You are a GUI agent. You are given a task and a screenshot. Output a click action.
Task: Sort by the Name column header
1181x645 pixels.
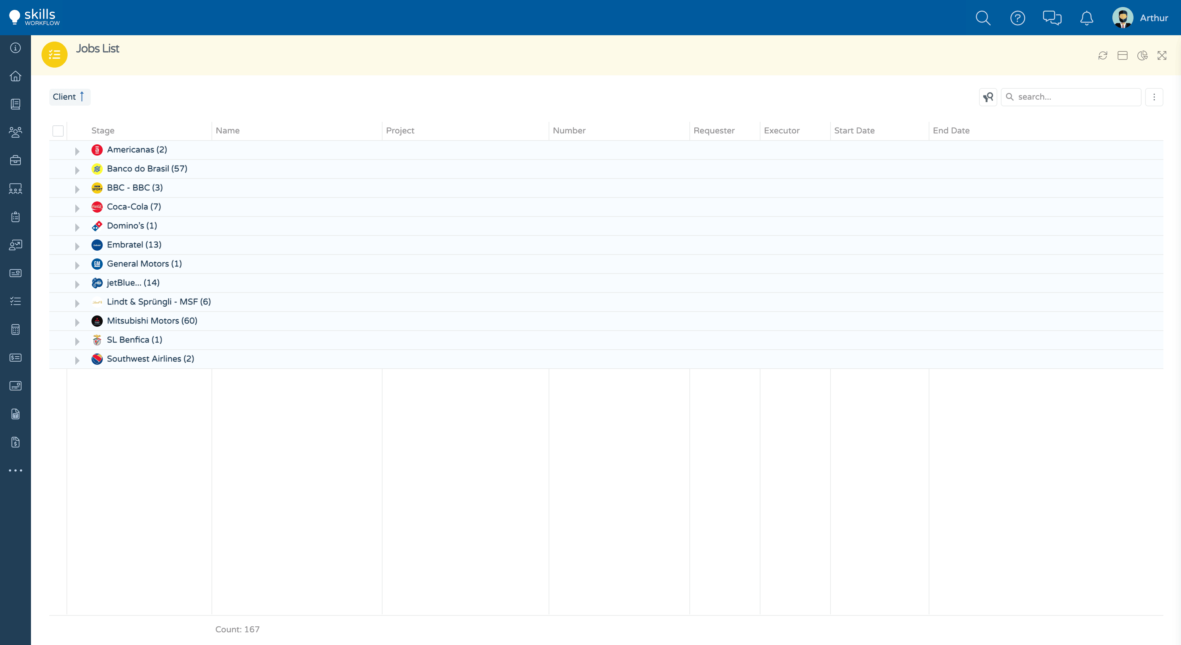point(227,130)
